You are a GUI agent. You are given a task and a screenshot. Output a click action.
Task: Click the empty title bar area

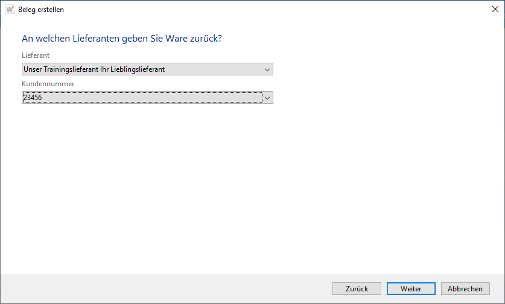272,9
